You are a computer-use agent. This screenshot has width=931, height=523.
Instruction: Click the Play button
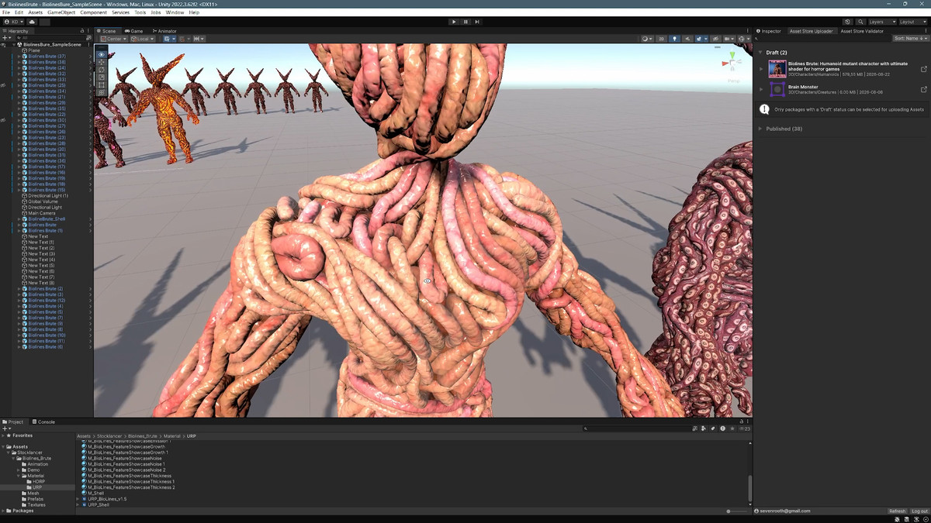pos(454,22)
